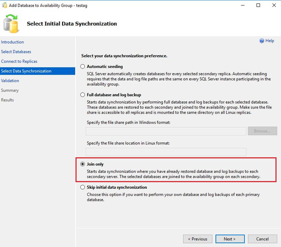Viewport: 281px width, 247px height.
Task: Go to Select Databases step
Action: tap(16, 52)
